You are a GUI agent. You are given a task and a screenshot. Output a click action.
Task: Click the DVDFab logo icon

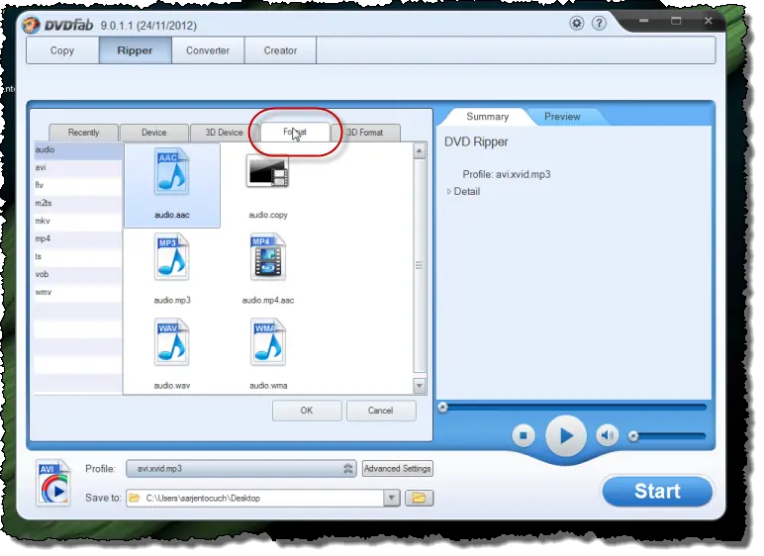[32, 25]
